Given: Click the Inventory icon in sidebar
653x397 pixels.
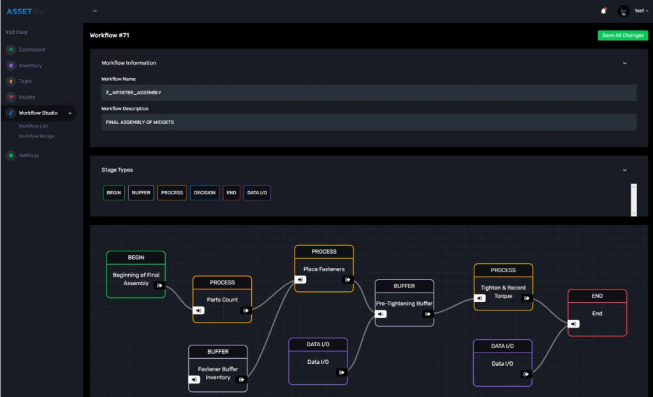Looking at the screenshot, I should click(11, 66).
